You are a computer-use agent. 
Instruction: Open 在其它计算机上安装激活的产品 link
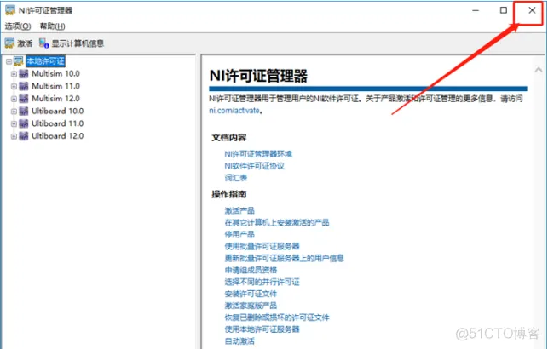pyautogui.click(x=277, y=223)
